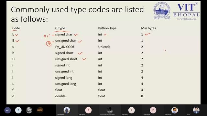Click the 'unsigned long' C type

(x=65, y=84)
